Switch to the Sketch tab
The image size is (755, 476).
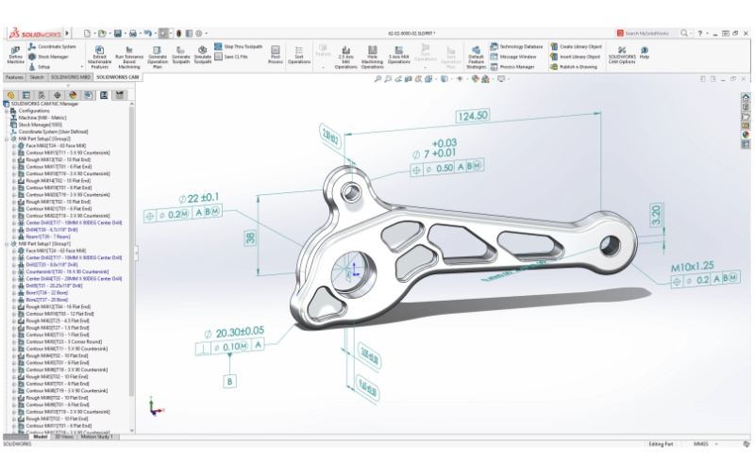[37, 77]
